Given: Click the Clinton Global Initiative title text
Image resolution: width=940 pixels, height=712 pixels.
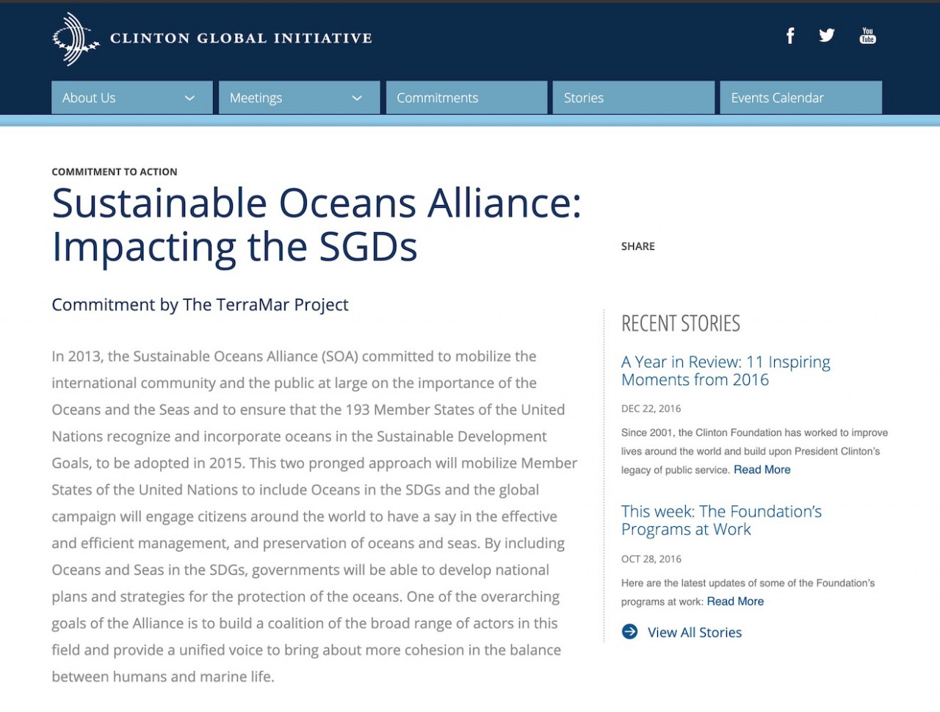Looking at the screenshot, I should pos(241,38).
